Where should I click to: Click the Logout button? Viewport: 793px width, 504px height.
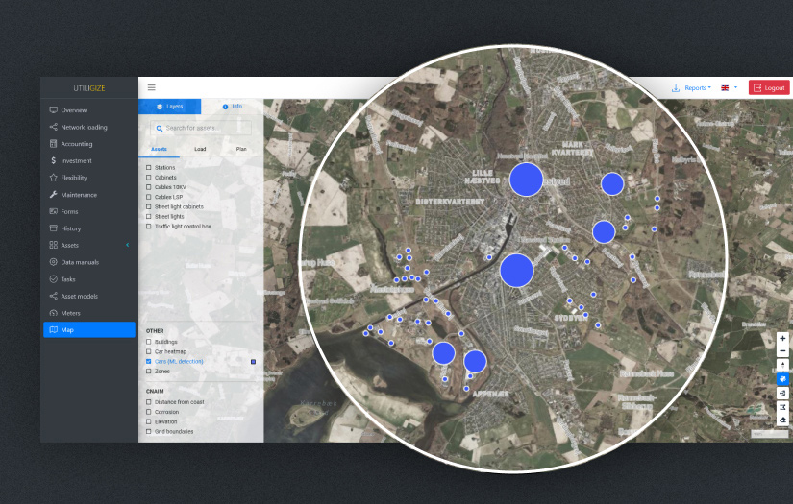tap(769, 88)
